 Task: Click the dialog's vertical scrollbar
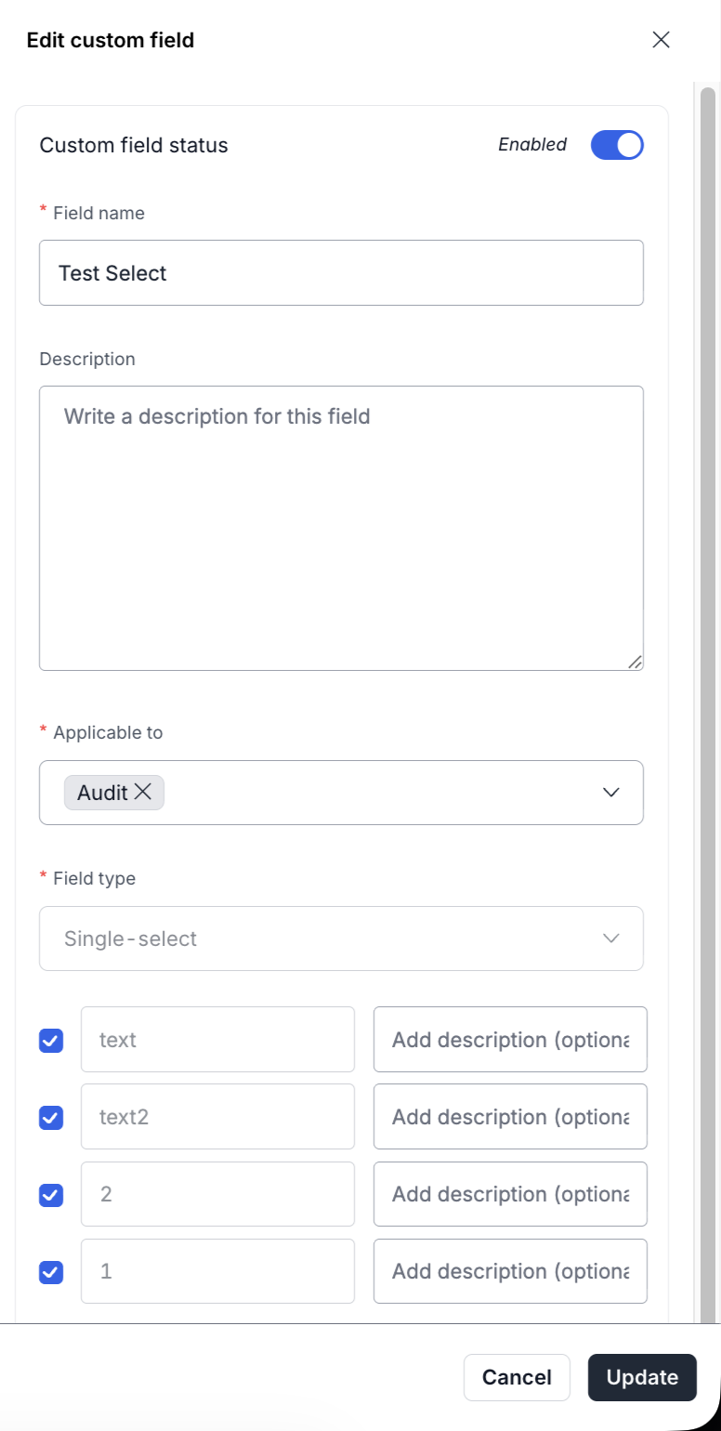tap(708, 650)
